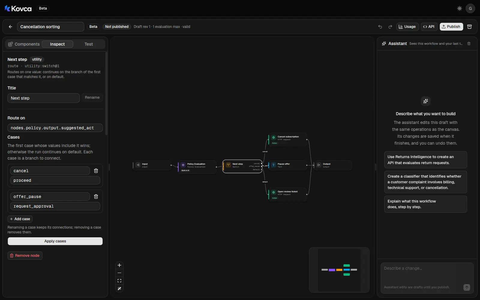Image resolution: width=480 pixels, height=300 pixels.
Task: Fit the canvas to view
Action: [x=119, y=281]
